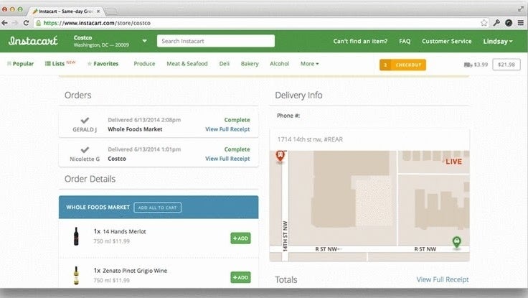This screenshot has height=298, width=528.
Task: Open Customer Service link
Action: tap(446, 41)
